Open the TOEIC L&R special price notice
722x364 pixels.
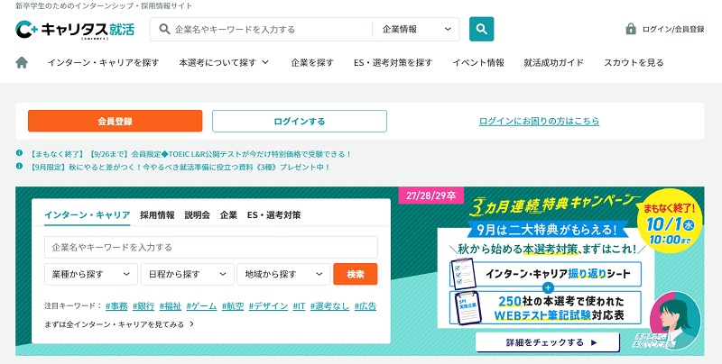[190, 154]
